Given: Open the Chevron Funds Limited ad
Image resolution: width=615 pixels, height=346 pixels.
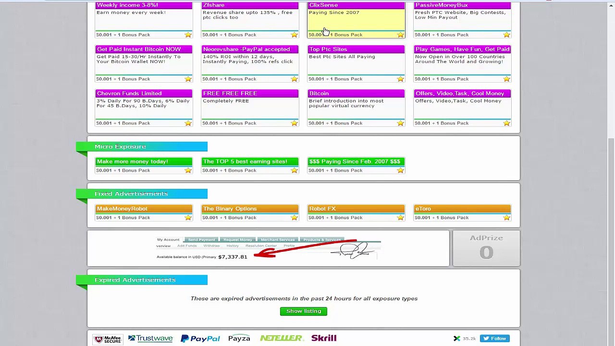Looking at the screenshot, I should coord(144,93).
